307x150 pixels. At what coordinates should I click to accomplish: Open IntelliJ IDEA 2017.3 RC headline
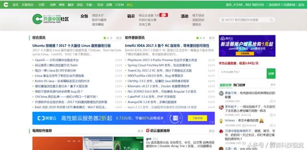click(167, 46)
